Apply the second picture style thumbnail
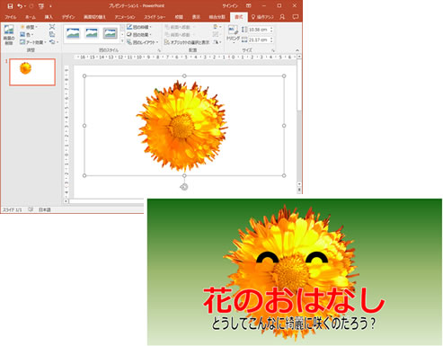This screenshot has width=443, height=346. point(92,33)
